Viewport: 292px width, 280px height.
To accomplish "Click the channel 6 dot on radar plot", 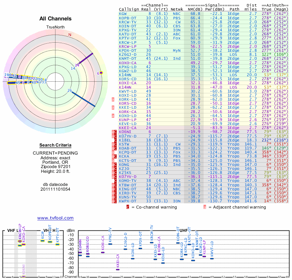I will [x=101, y=73].
